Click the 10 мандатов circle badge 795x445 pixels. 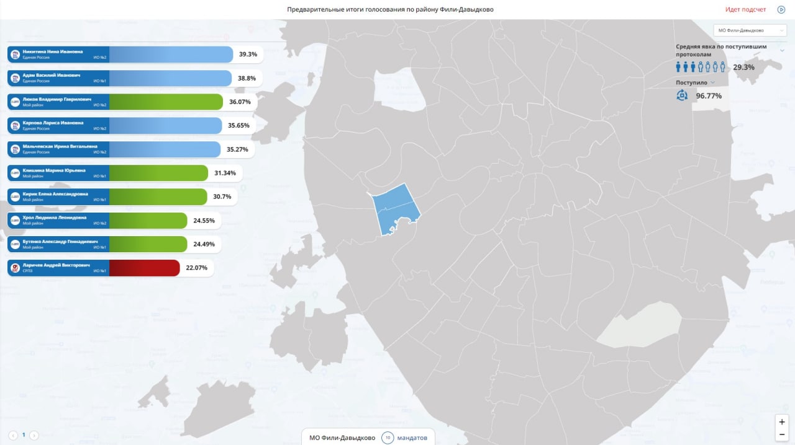[388, 438]
